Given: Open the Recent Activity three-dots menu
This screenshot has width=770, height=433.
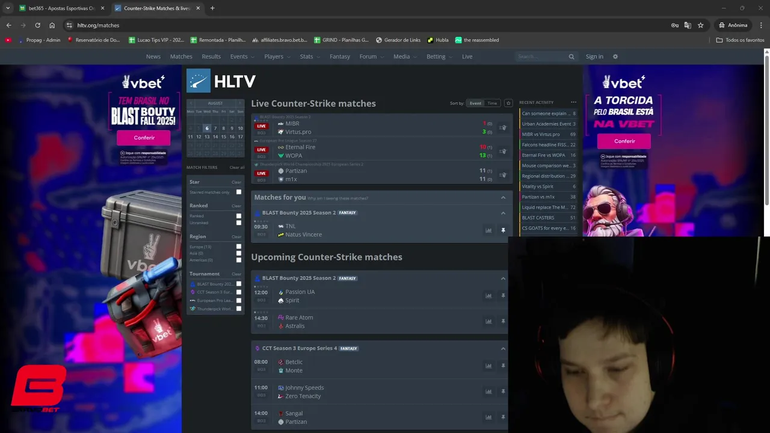Looking at the screenshot, I should point(573,102).
